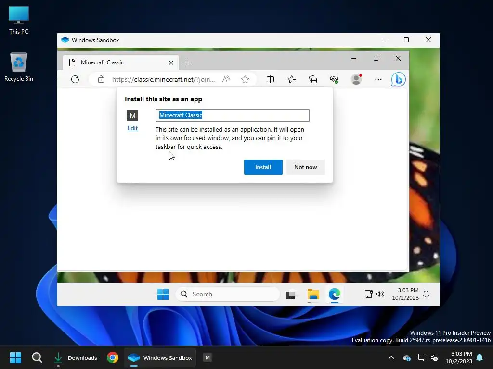The width and height of the screenshot is (493, 369).
Task: Open host taskbar search magnifier
Action: click(37, 357)
